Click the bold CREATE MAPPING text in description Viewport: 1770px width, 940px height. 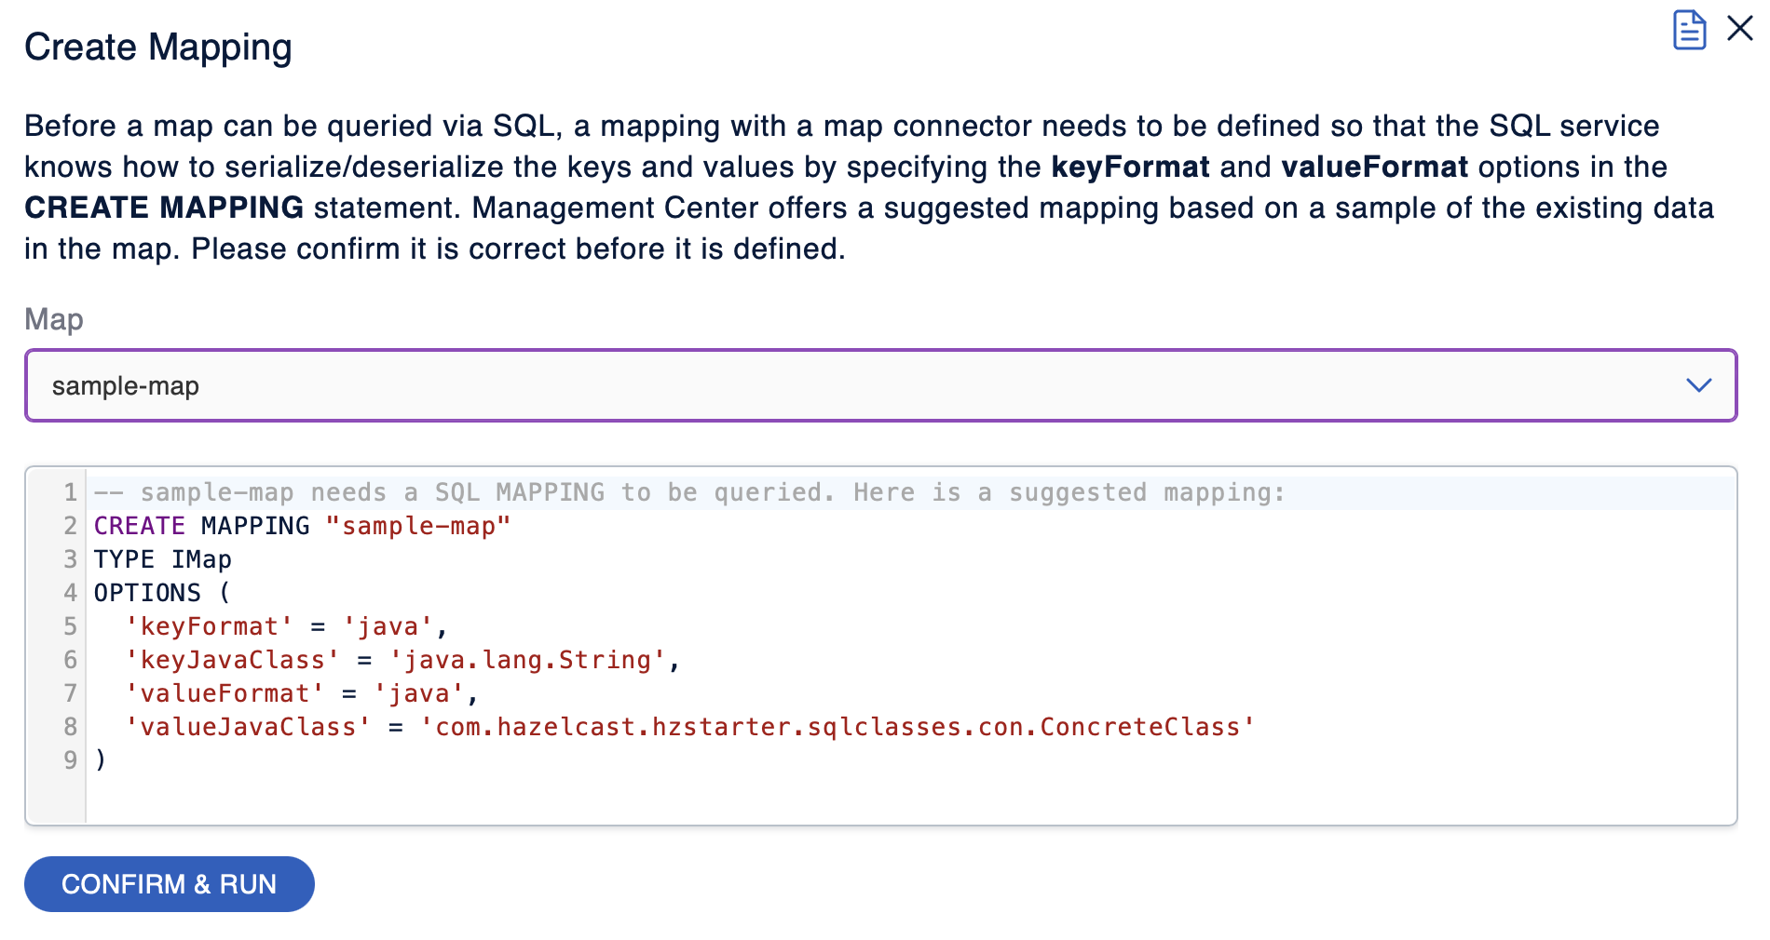163,208
